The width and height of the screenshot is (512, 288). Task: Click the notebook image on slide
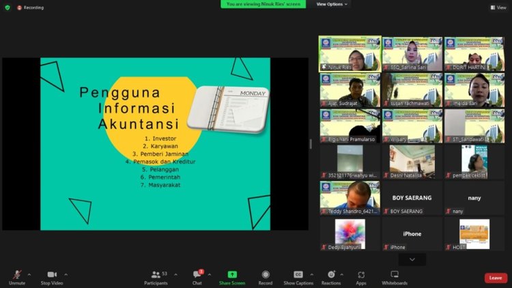tap(229, 109)
